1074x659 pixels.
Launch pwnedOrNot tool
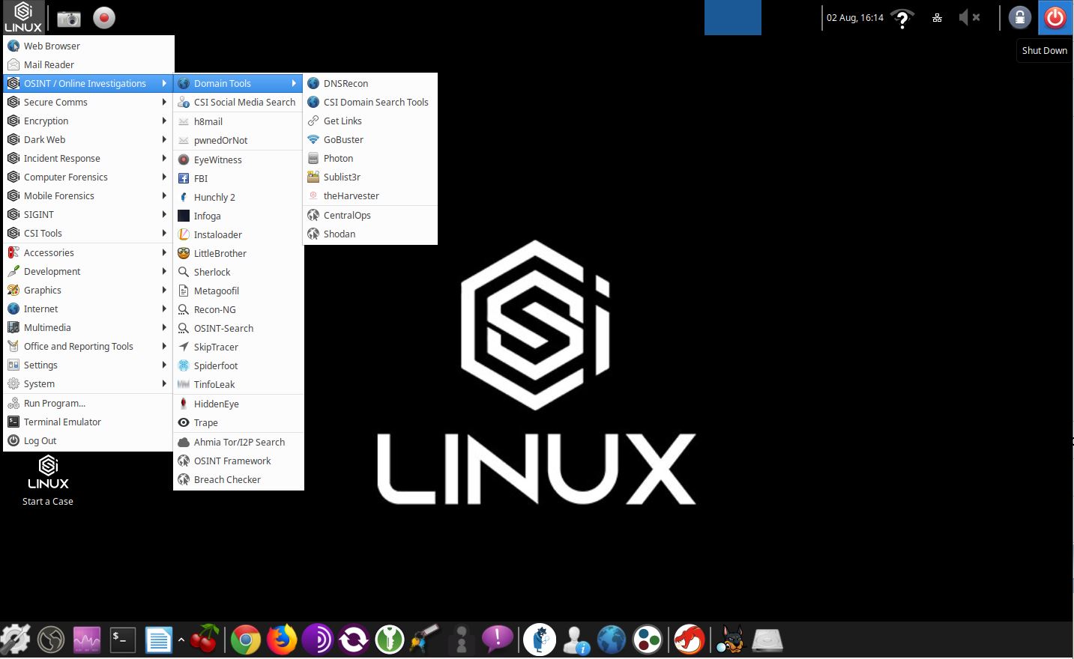[238, 140]
